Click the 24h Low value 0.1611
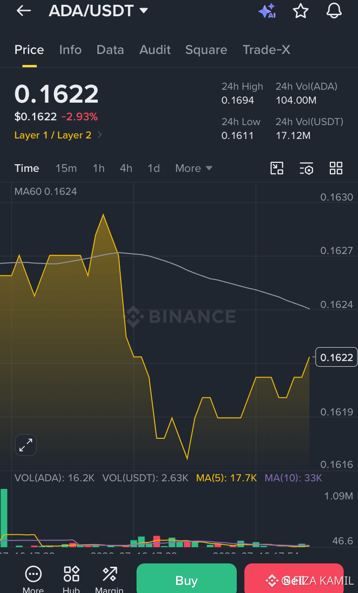358x593 pixels. pyautogui.click(x=237, y=136)
